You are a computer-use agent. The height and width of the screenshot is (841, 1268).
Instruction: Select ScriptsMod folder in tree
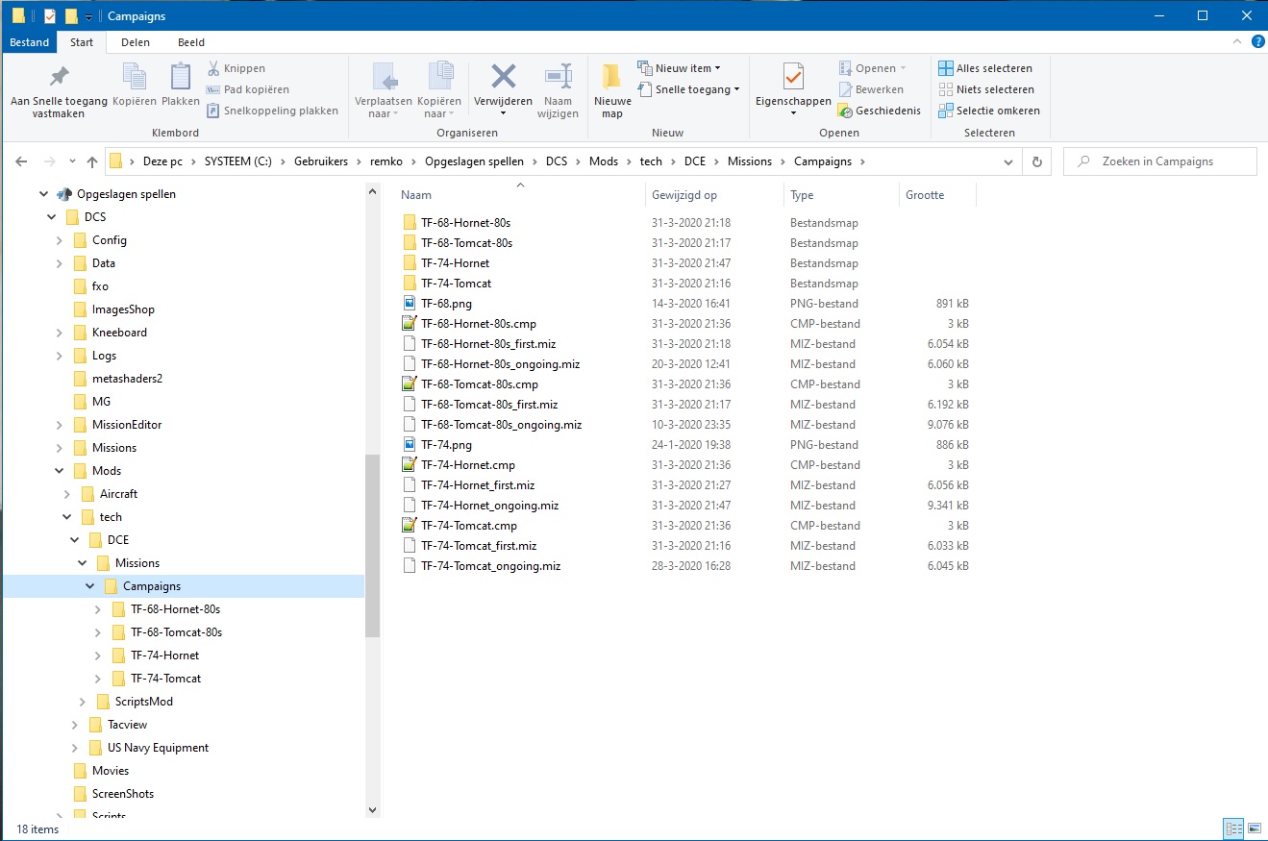click(144, 702)
